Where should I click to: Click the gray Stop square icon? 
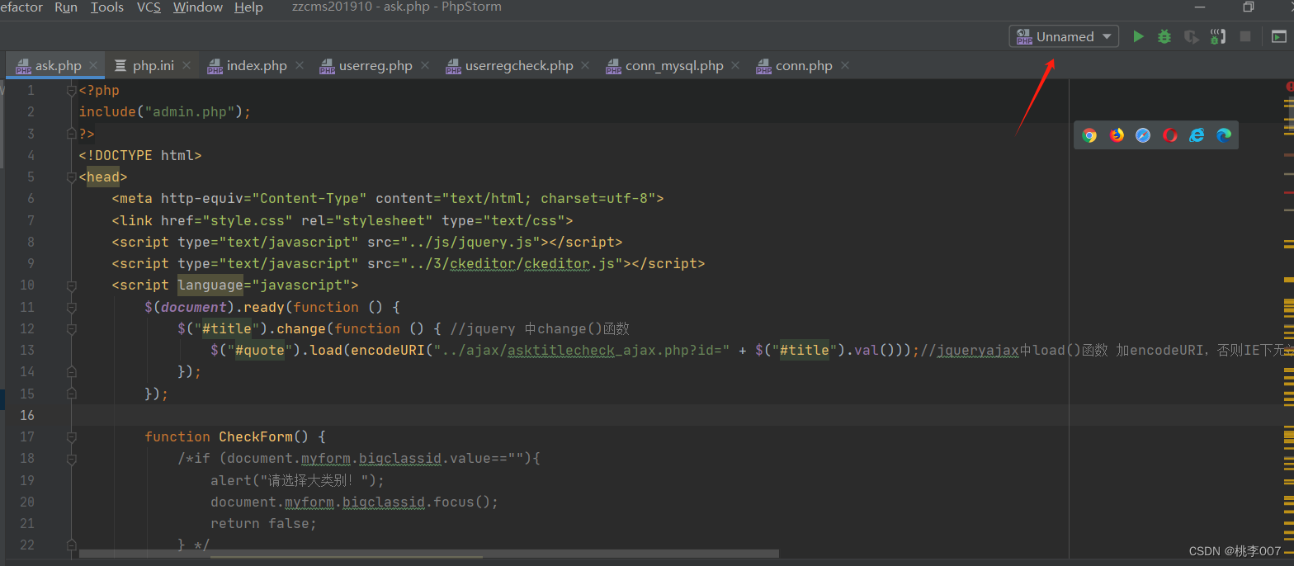point(1245,36)
